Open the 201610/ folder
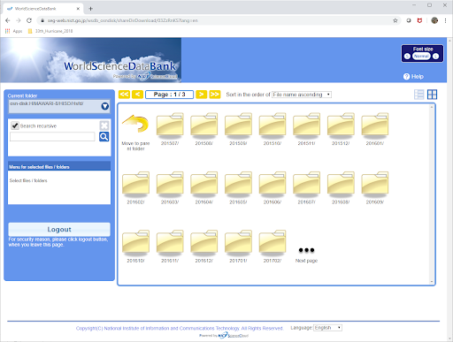The image size is (453, 342). pyautogui.click(x=135, y=243)
